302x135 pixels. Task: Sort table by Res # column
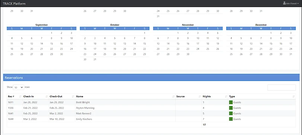coord(15,96)
